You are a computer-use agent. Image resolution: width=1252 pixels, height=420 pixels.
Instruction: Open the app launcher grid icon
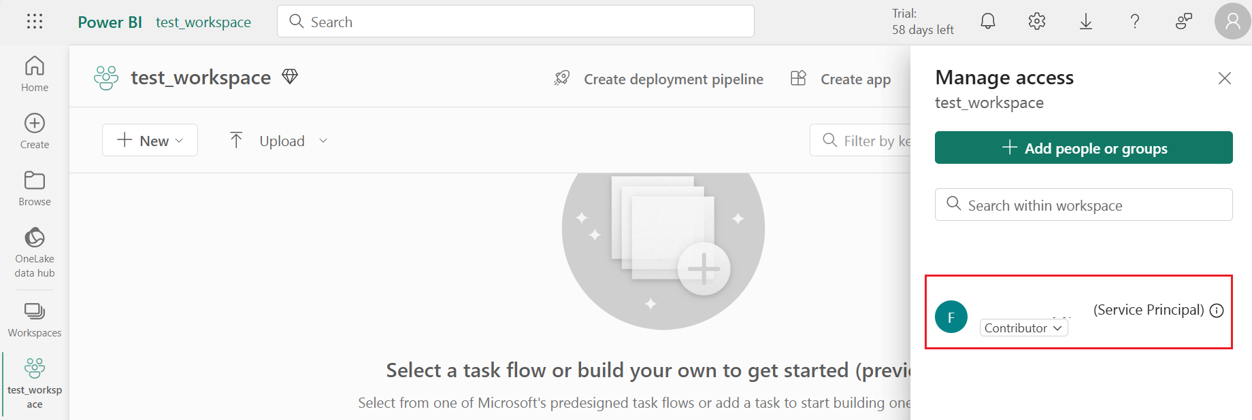pyautogui.click(x=35, y=22)
